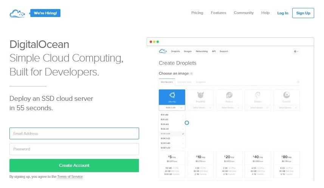Open the Terms of Service link

[x=70, y=177]
